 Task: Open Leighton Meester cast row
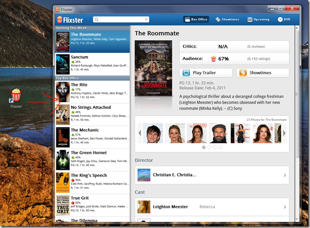(212, 207)
